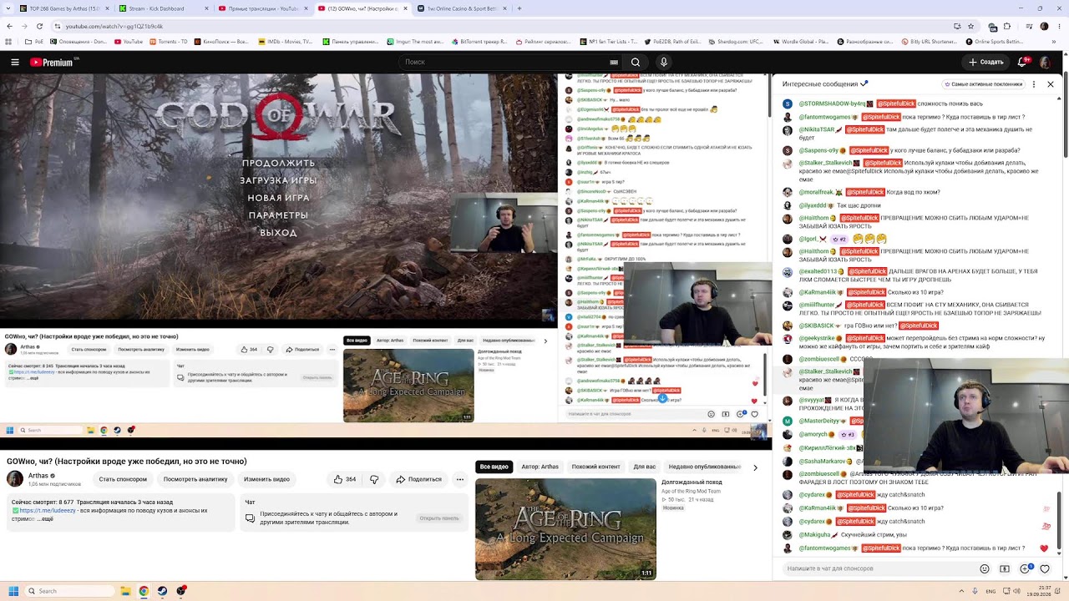The image size is (1069, 601).
Task: Open the chat three-dot options menu
Action: [x=1034, y=84]
